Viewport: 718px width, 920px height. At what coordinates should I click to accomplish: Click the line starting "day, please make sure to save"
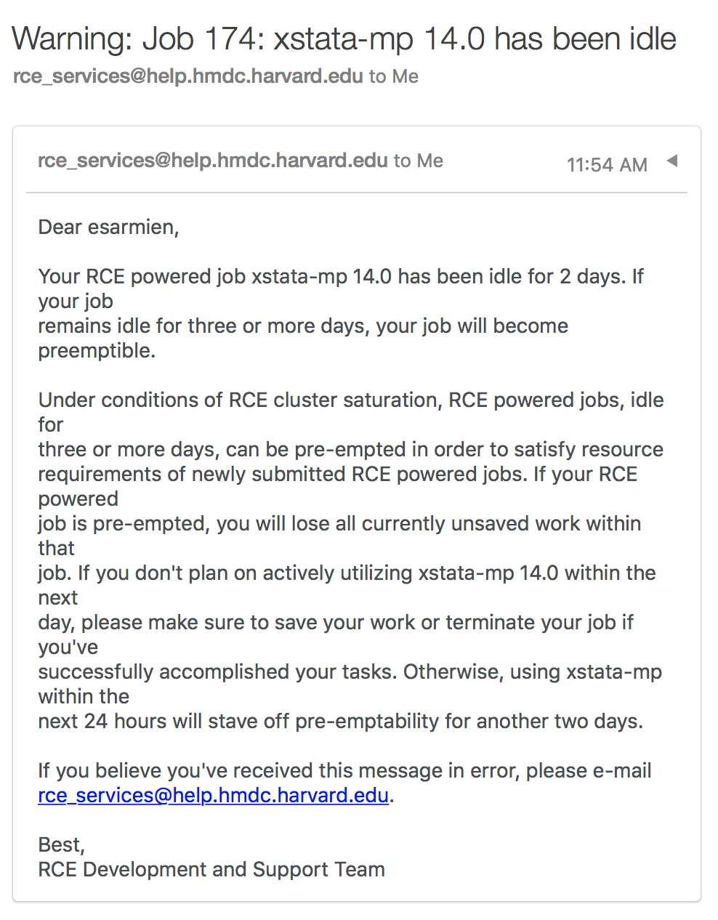tap(336, 623)
